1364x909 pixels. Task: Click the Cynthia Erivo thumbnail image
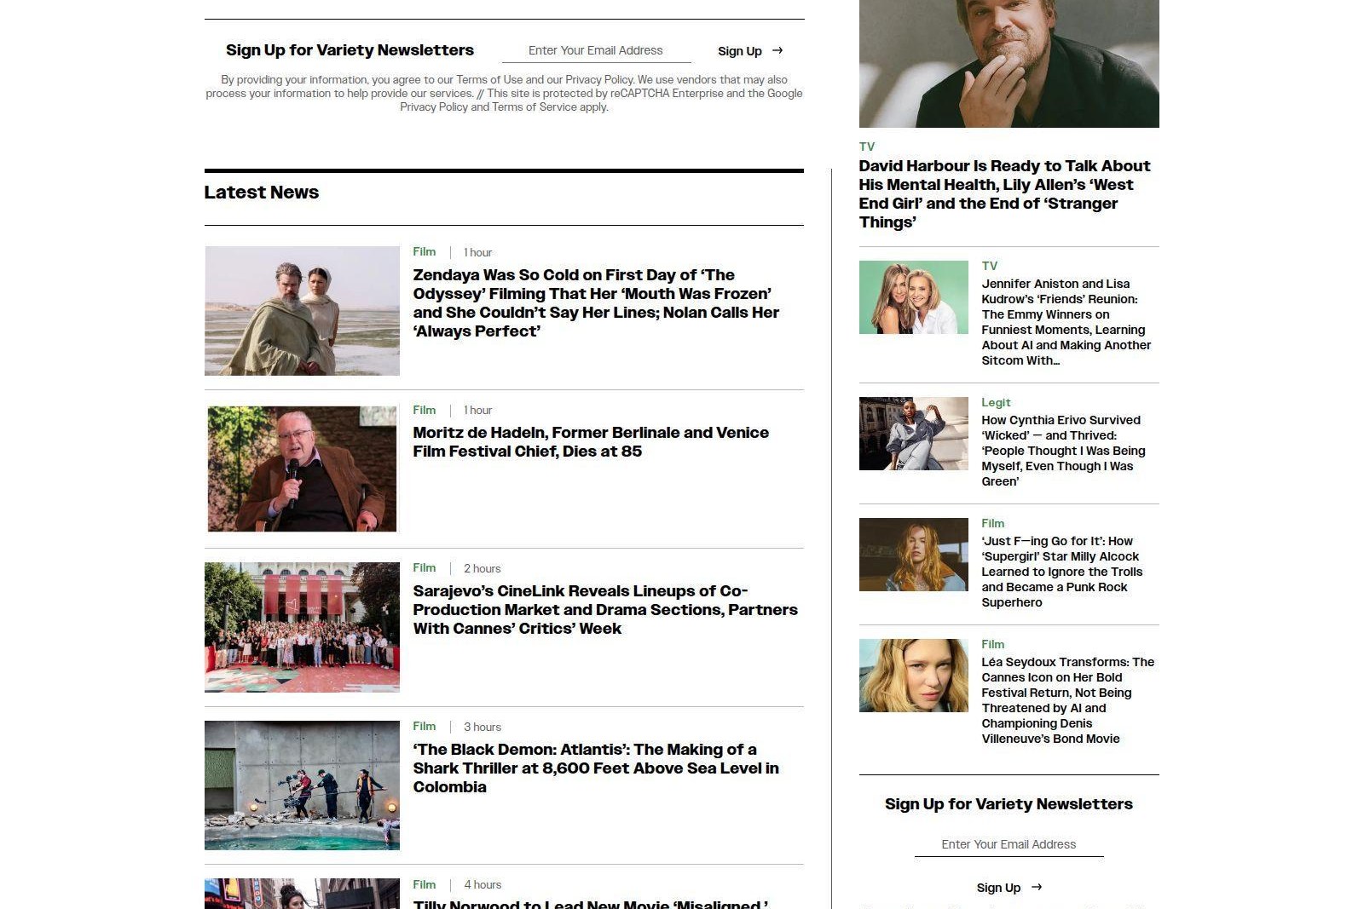914,434
